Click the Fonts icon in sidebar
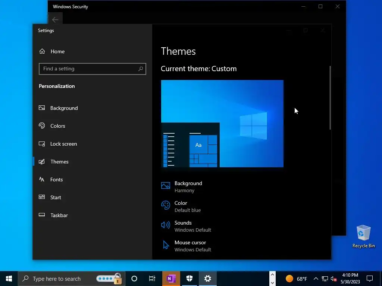382x286 pixels. point(42,179)
